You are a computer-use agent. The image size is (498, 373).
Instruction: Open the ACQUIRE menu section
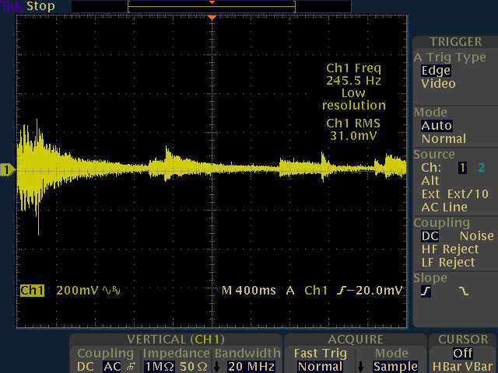(355, 340)
